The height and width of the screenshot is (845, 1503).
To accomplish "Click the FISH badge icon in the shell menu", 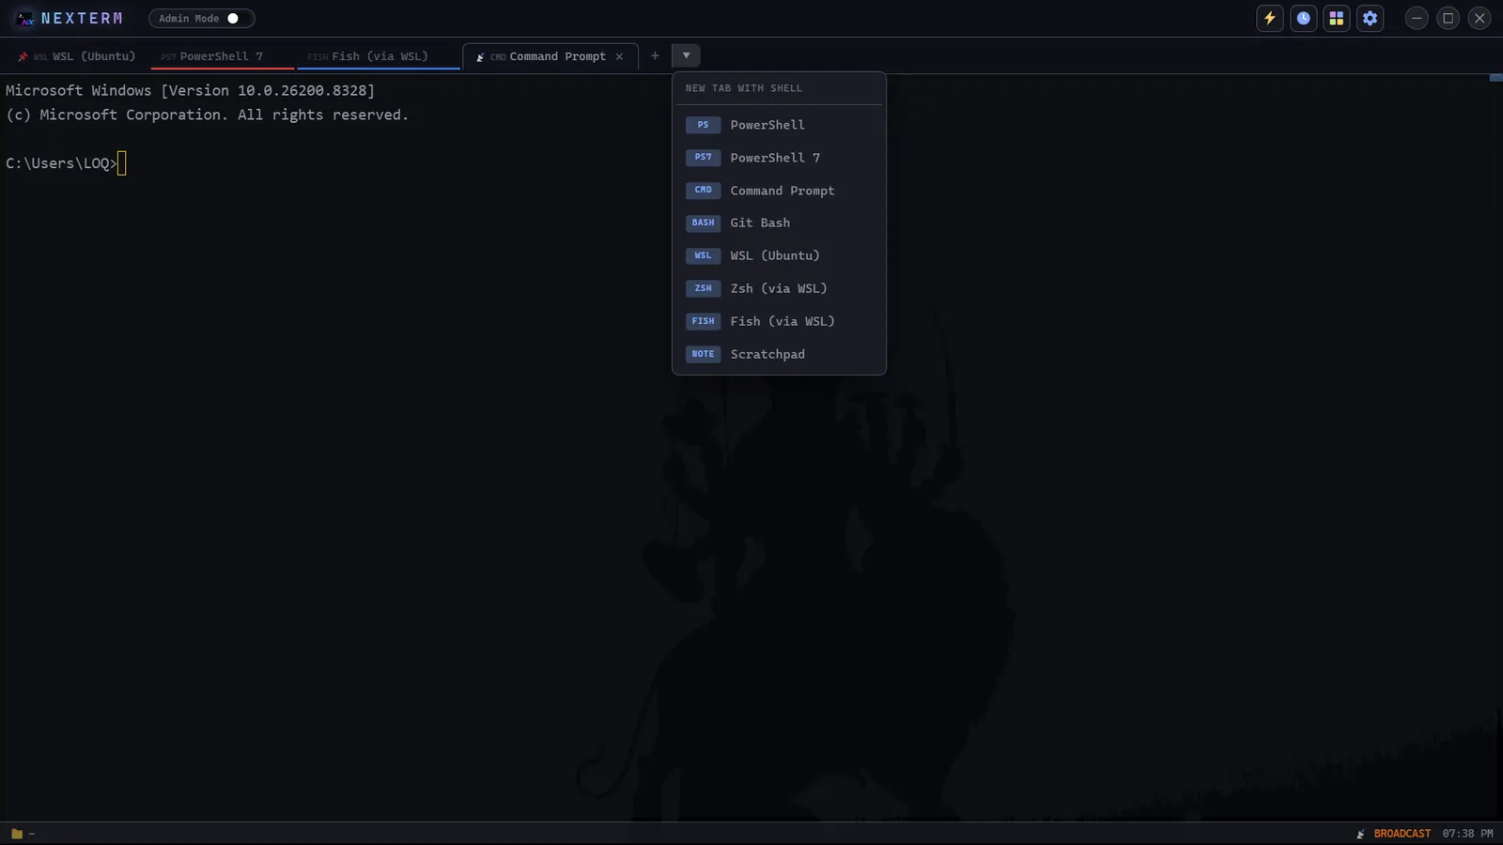I will [703, 321].
